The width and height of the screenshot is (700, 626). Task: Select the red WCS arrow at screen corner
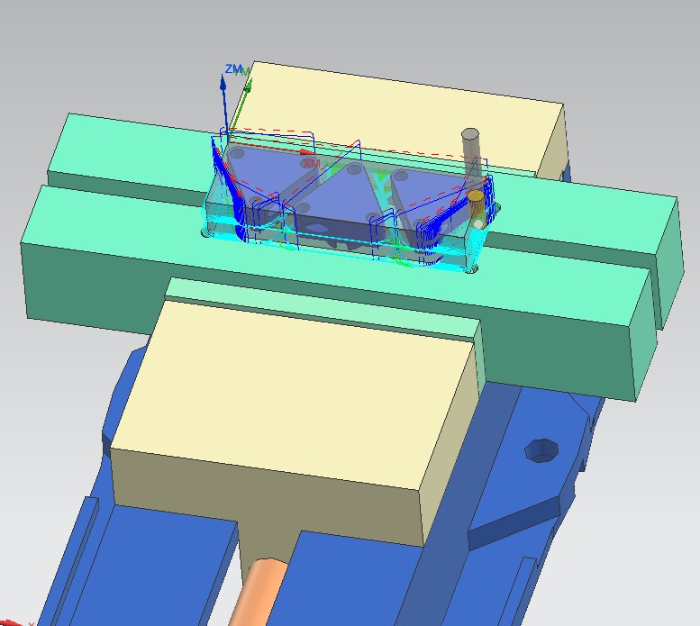(11, 622)
